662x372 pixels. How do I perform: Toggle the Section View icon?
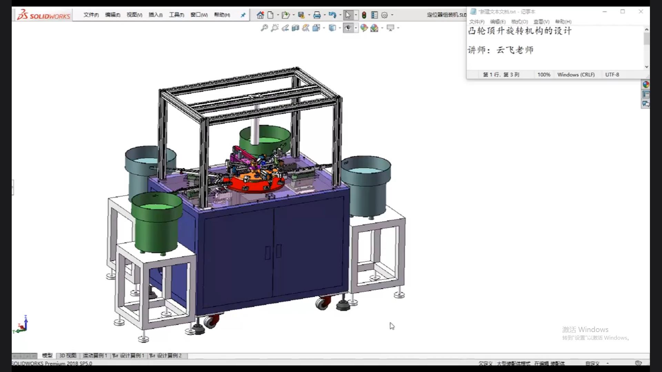[295, 28]
